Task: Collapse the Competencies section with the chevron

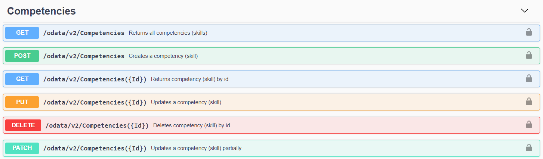Action: 525,11
